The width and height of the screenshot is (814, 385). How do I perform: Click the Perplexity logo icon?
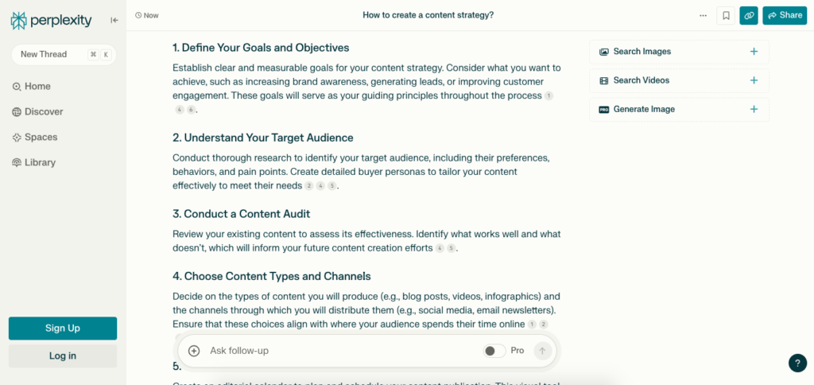click(19, 21)
